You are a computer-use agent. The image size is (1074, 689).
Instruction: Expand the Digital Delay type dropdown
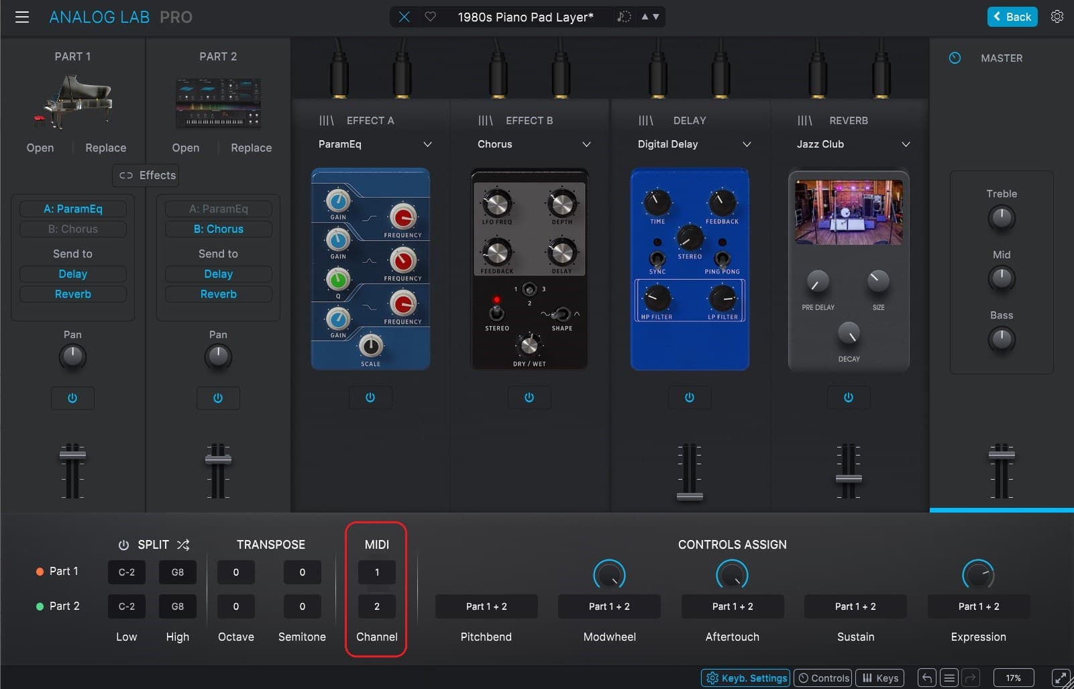[746, 144]
